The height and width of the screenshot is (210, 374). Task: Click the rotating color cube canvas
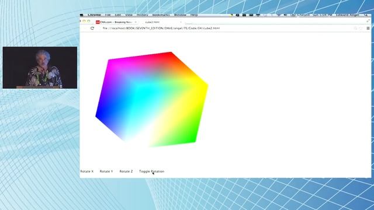point(152,99)
